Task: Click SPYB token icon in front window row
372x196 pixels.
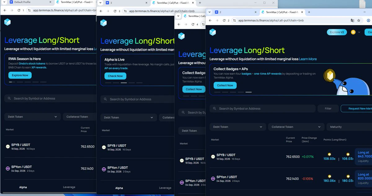Action: point(213,157)
